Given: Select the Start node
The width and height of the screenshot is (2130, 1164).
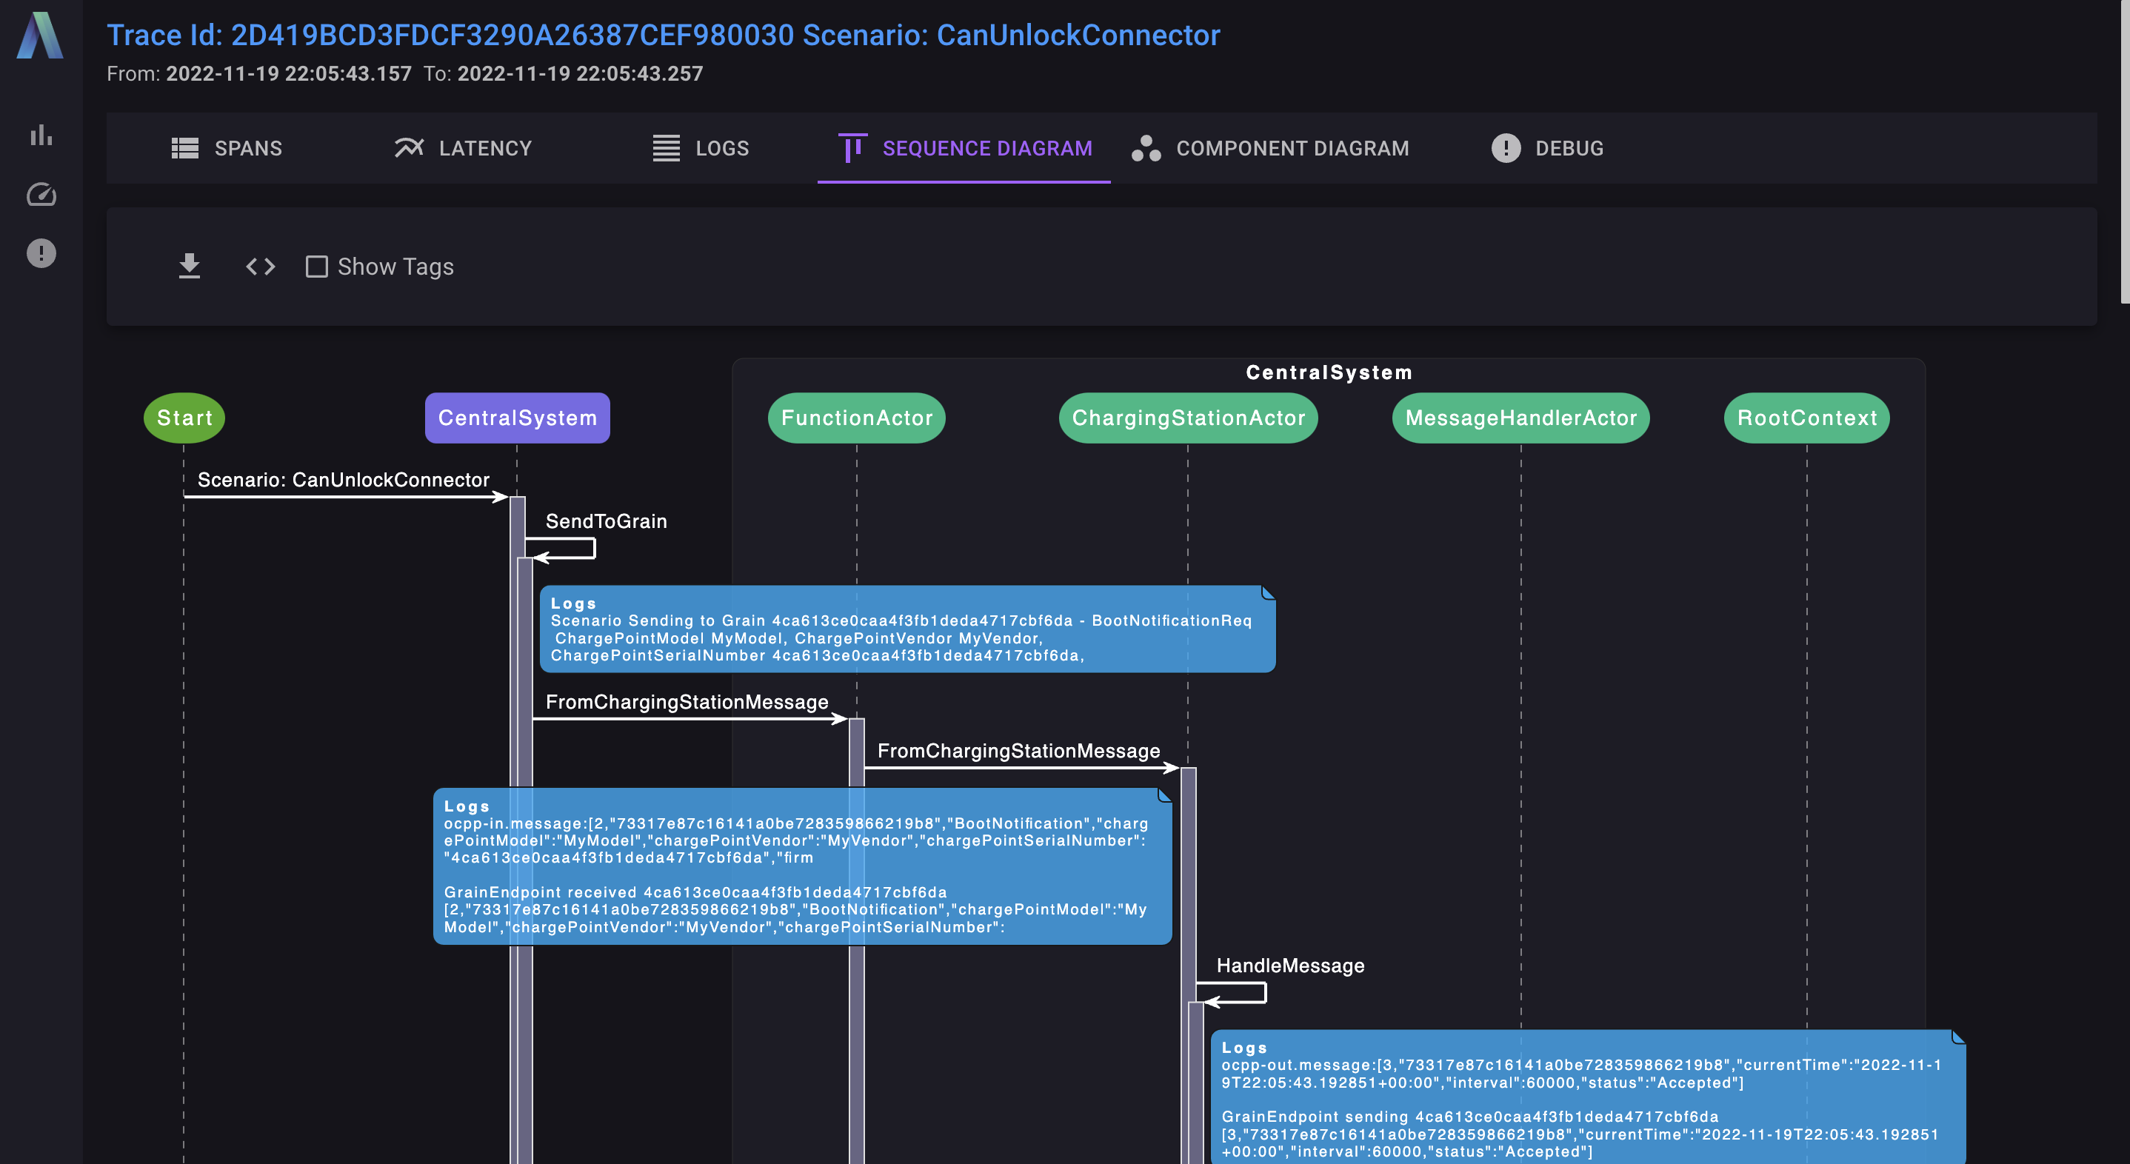Looking at the screenshot, I should (x=184, y=418).
